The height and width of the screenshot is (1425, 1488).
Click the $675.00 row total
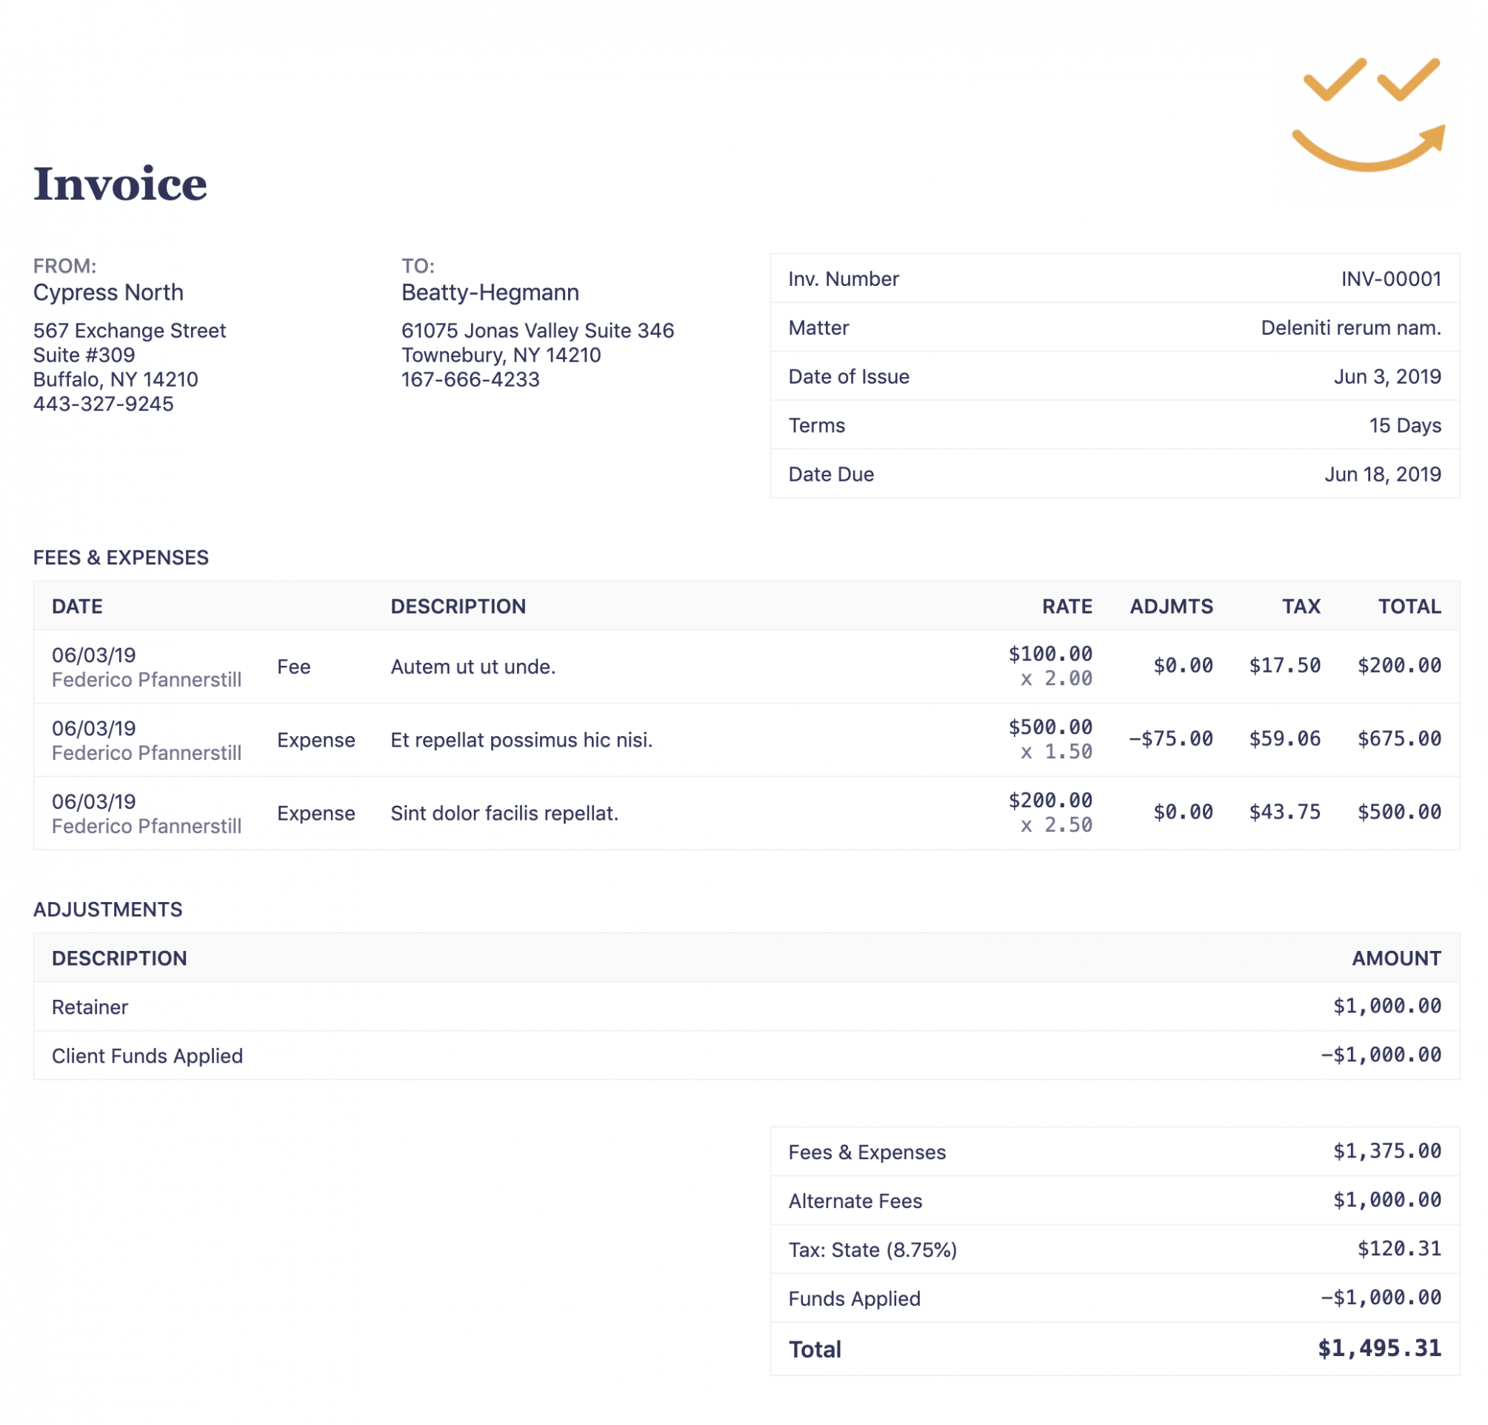1399,738
